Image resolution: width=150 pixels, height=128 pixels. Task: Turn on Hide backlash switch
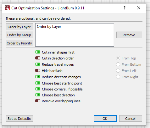(38, 70)
